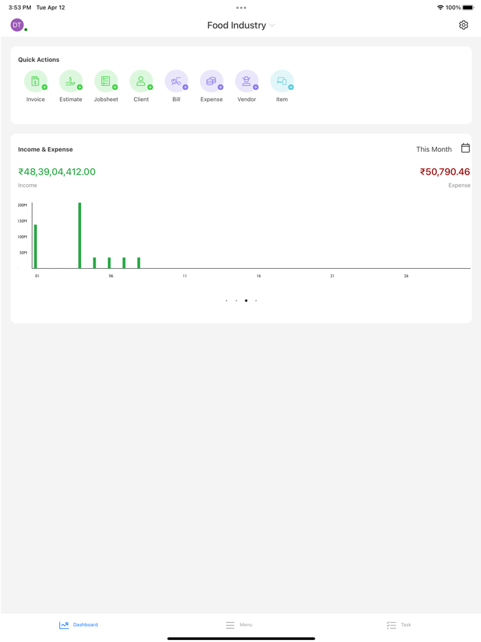Viewport: 481px width, 642px height.
Task: Switch to the Task tab
Action: (399, 625)
